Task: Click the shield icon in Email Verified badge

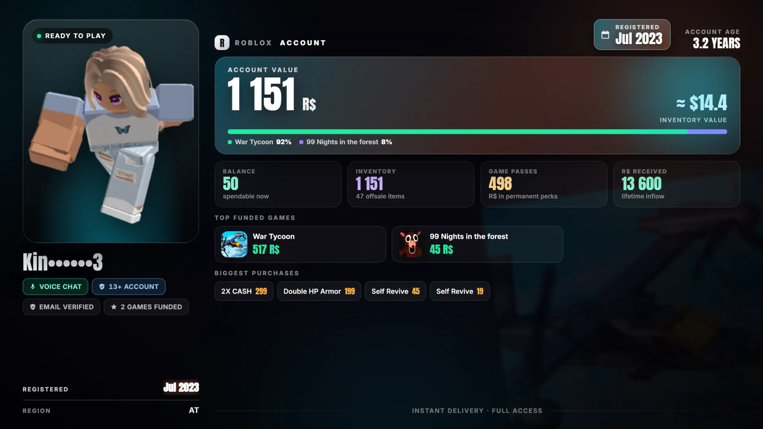Action: click(x=33, y=307)
